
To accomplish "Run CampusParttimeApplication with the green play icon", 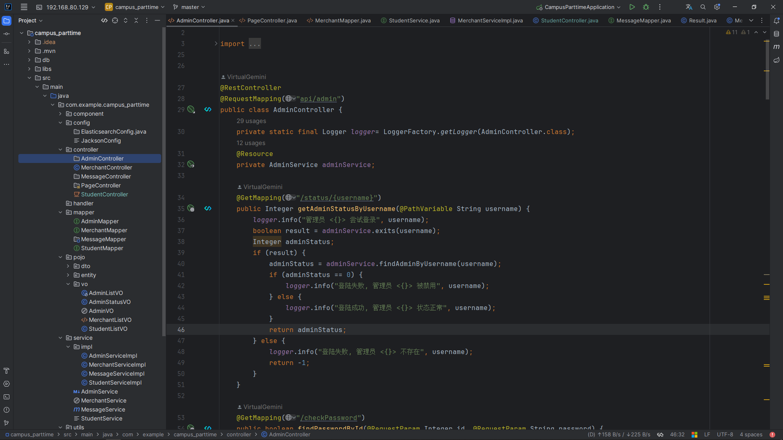I will [x=632, y=7].
